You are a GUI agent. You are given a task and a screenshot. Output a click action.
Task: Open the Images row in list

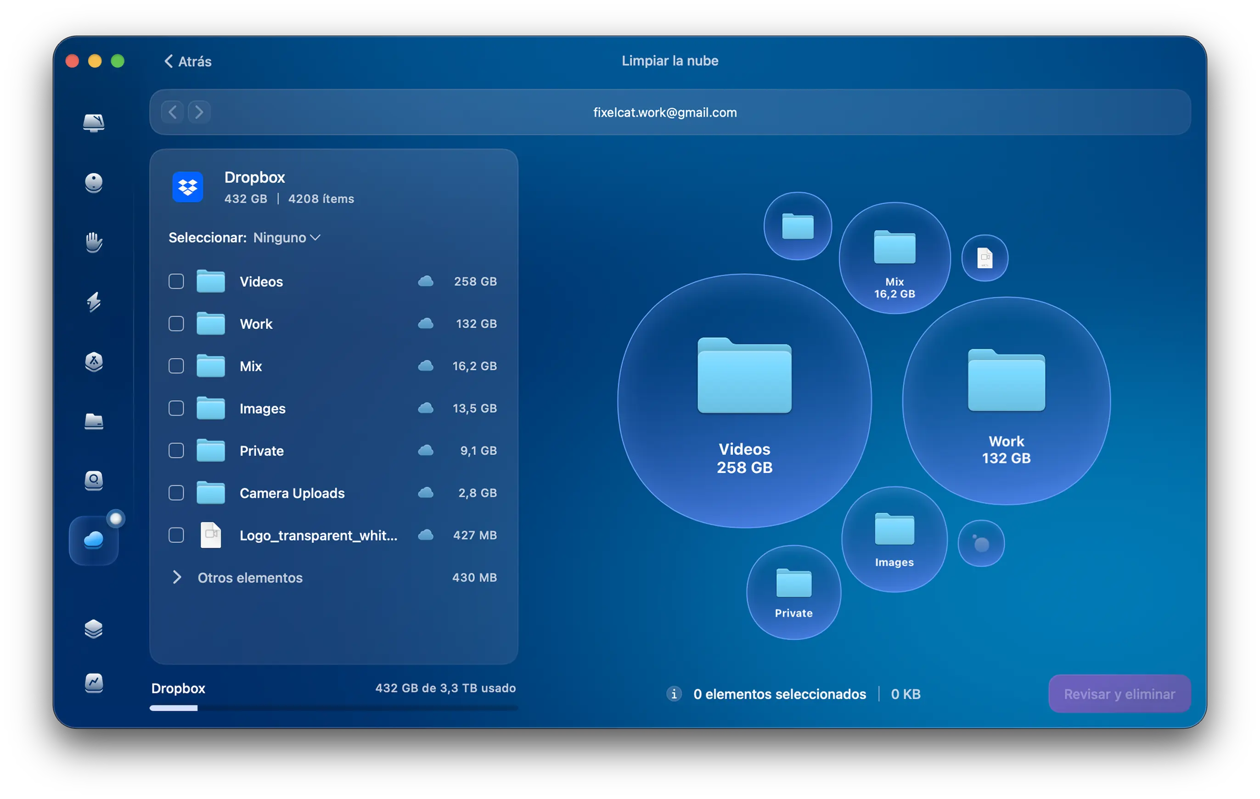click(x=262, y=409)
